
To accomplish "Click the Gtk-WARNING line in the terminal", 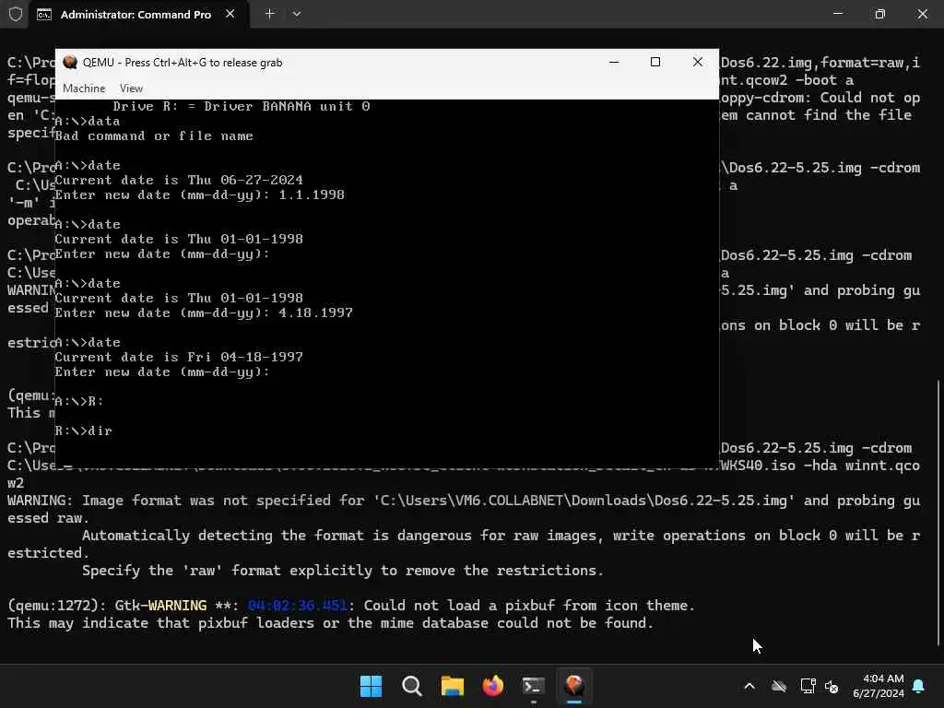I will (351, 606).
